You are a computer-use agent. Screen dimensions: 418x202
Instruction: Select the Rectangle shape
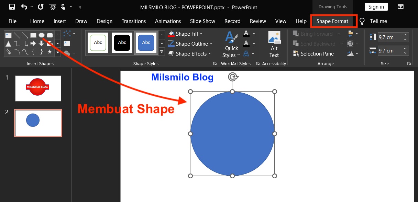33,35
